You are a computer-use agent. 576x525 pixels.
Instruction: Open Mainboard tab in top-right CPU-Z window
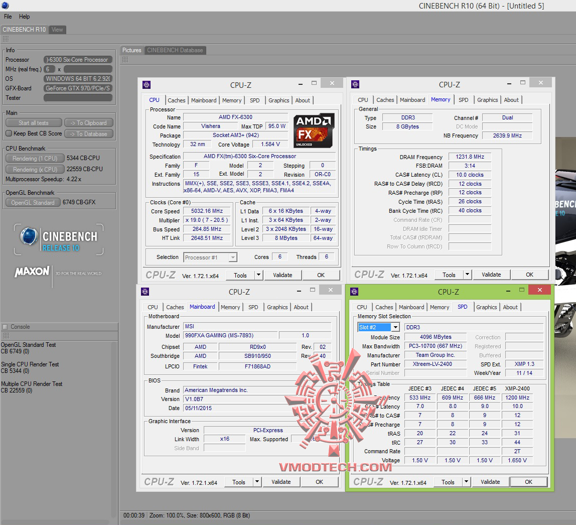tap(412, 100)
